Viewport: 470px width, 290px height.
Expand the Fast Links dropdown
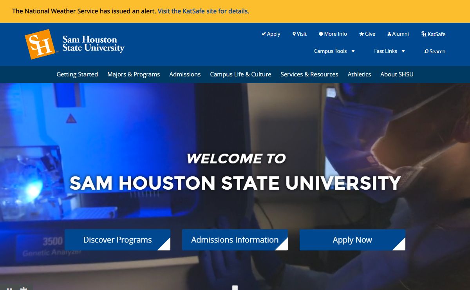(390, 51)
